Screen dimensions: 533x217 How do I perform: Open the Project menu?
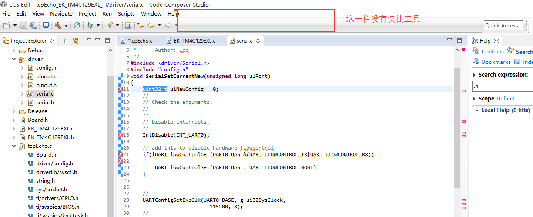point(87,13)
